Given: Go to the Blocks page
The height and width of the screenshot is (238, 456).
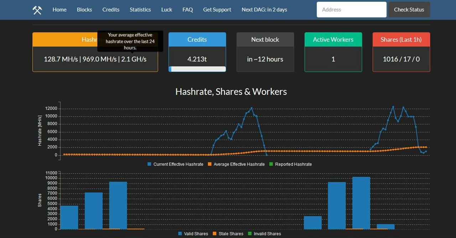Looking at the screenshot, I should (84, 10).
